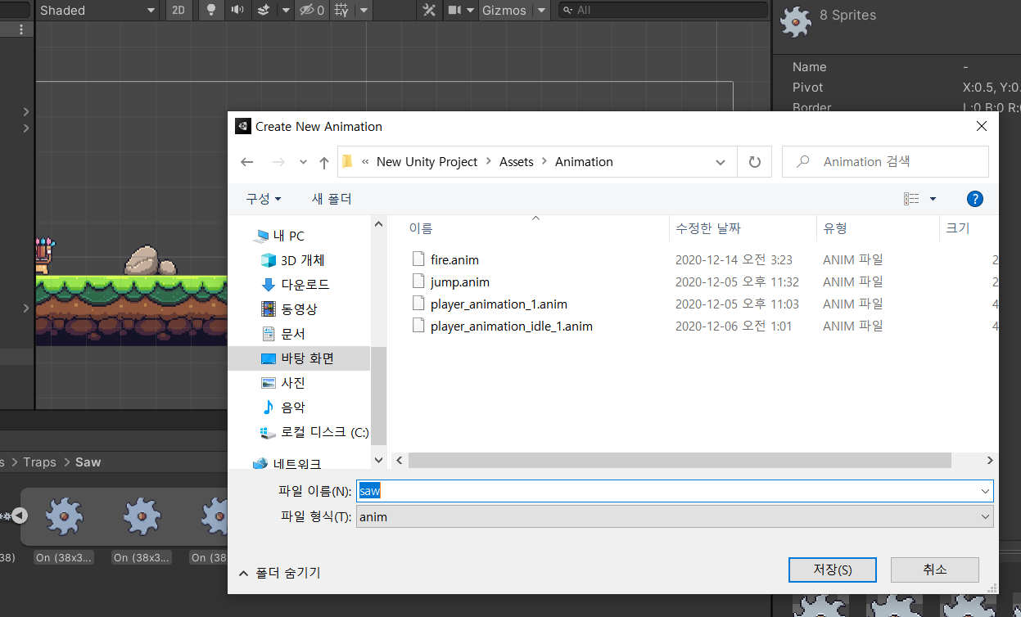1021x617 pixels.
Task: Go back in the file dialog
Action: pyautogui.click(x=246, y=162)
